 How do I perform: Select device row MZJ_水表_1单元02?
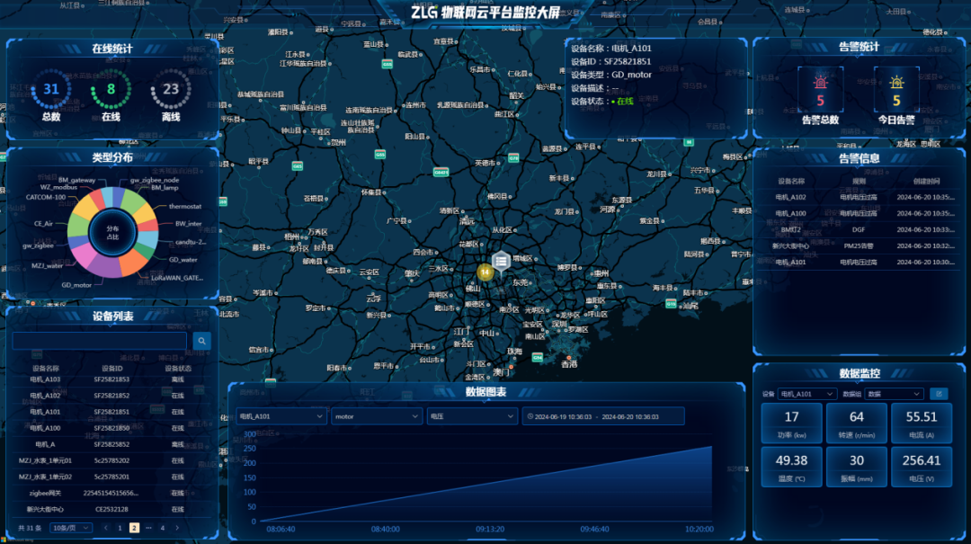(111, 477)
